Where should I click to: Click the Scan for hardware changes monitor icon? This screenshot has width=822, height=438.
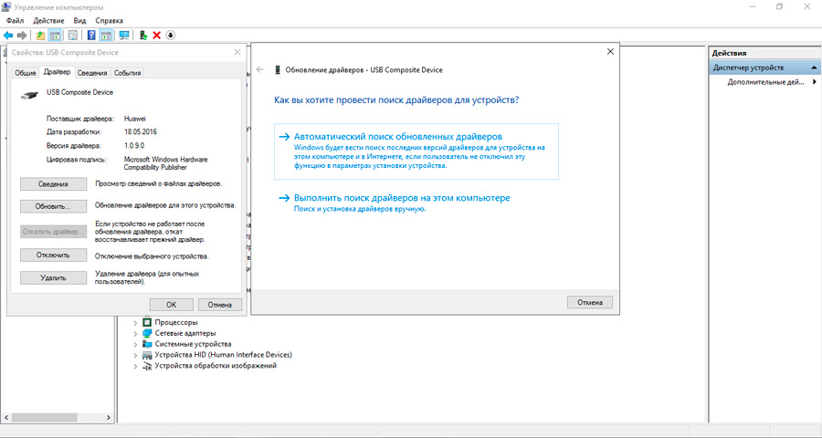tap(123, 35)
